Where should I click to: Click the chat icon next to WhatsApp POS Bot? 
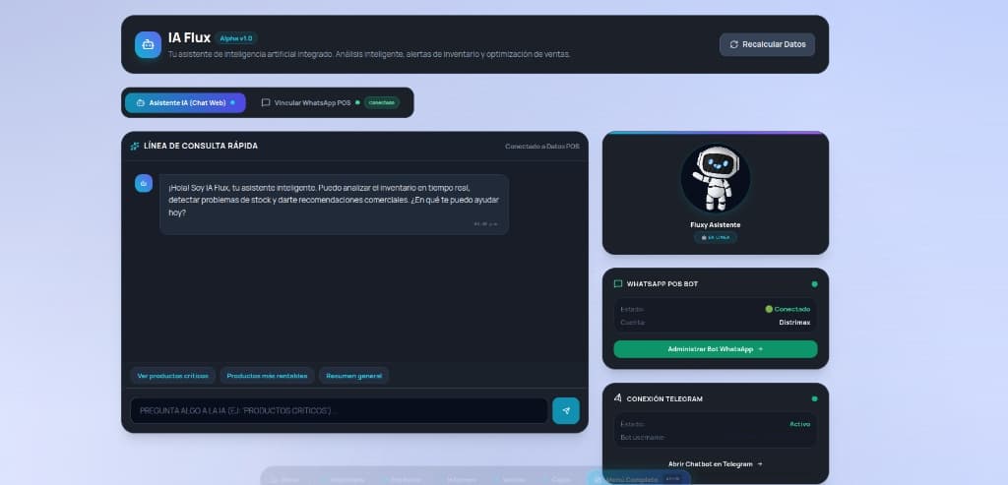(618, 284)
